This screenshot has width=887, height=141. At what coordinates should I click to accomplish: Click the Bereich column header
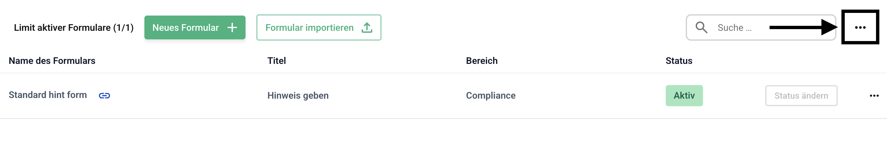coord(481,61)
